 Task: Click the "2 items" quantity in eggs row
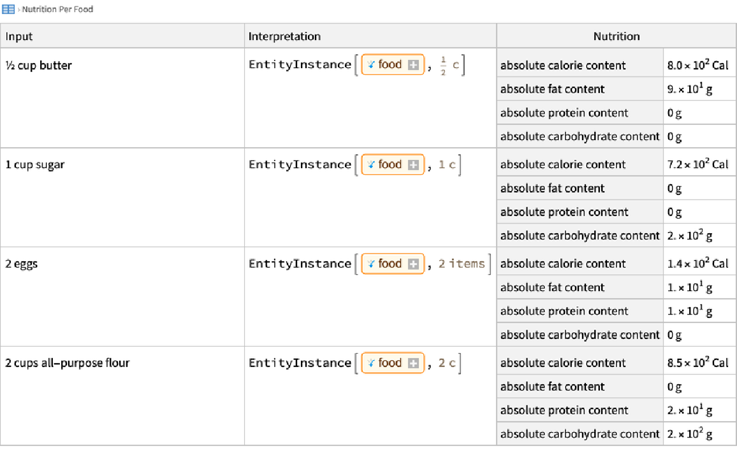tap(461, 264)
